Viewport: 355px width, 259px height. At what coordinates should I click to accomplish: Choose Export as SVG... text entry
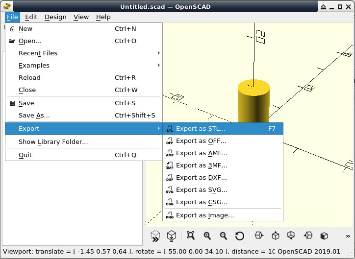tap(202, 189)
